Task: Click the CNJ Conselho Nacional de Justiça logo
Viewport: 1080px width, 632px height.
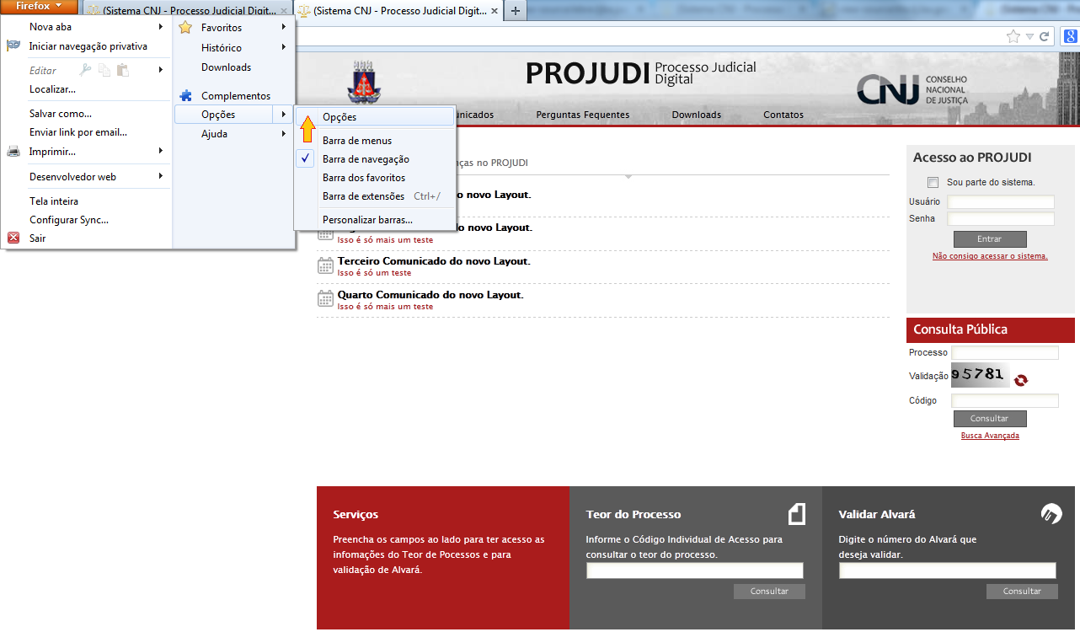Action: (x=912, y=90)
